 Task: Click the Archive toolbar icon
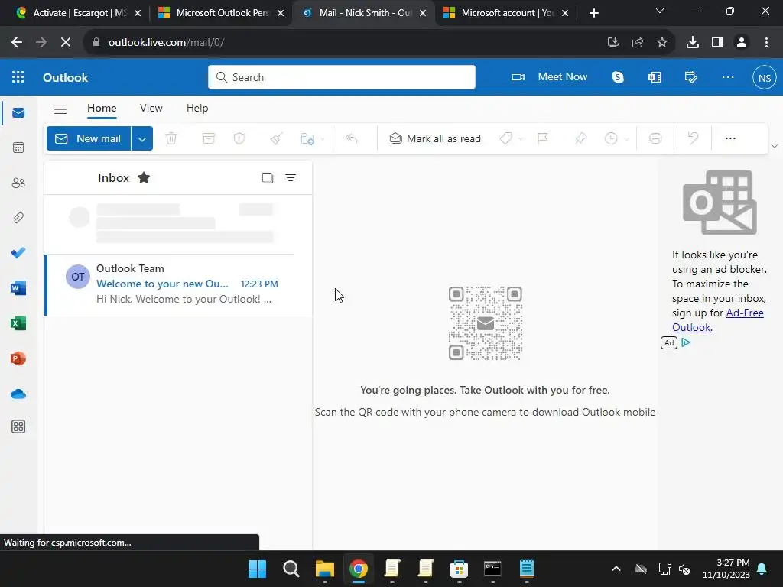(208, 138)
